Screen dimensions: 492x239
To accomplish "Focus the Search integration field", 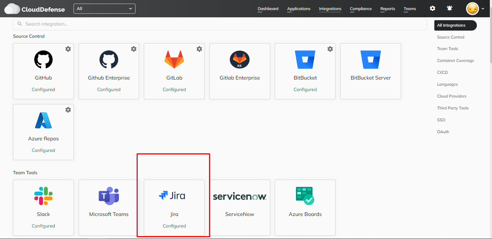I will [x=220, y=24].
